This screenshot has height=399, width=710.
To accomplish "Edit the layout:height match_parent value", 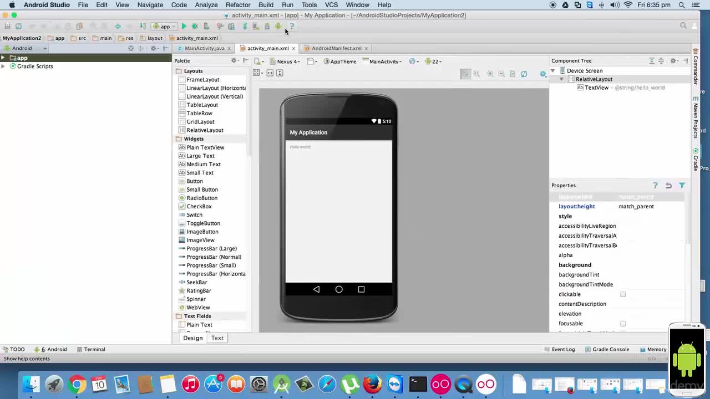I will coord(650,206).
